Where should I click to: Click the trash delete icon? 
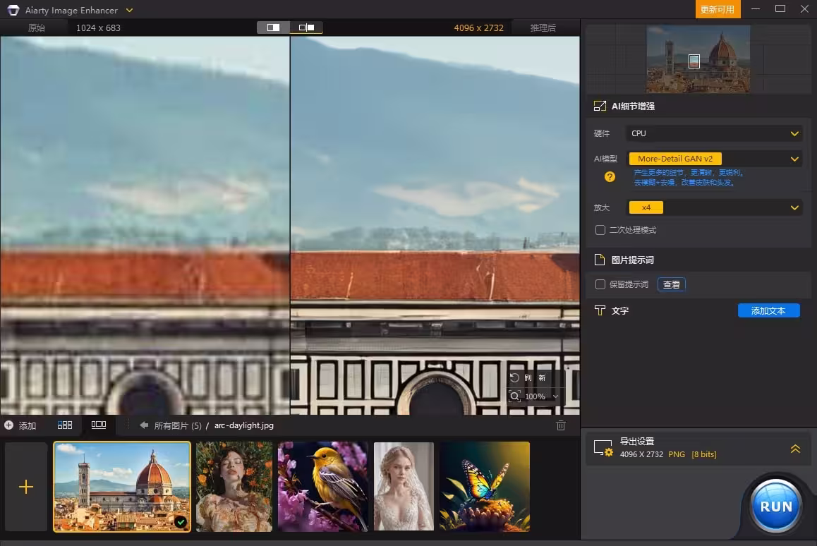[561, 425]
